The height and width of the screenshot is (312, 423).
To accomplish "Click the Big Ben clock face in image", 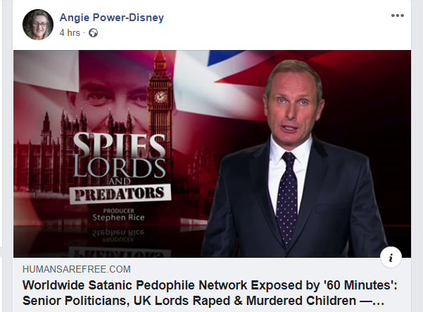I will coord(160,96).
